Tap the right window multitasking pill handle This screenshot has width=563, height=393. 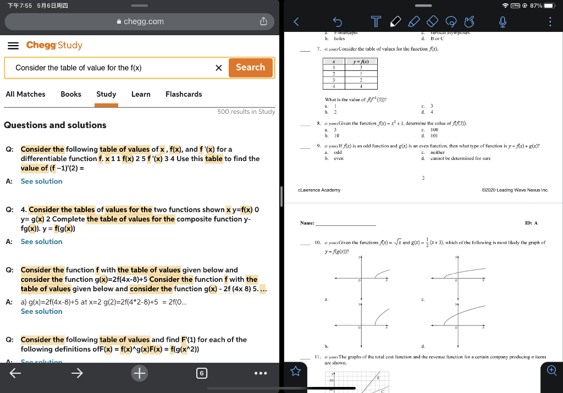(423, 5)
